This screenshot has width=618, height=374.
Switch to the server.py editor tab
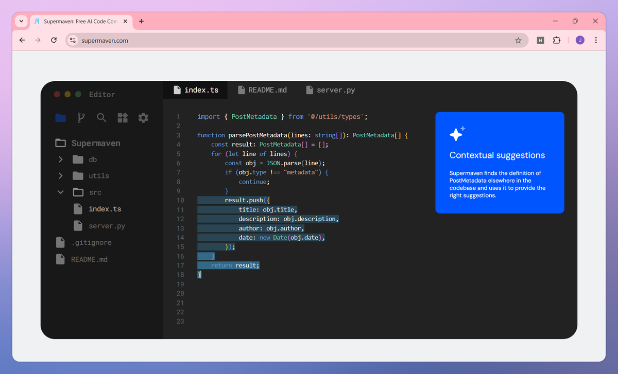click(x=330, y=90)
